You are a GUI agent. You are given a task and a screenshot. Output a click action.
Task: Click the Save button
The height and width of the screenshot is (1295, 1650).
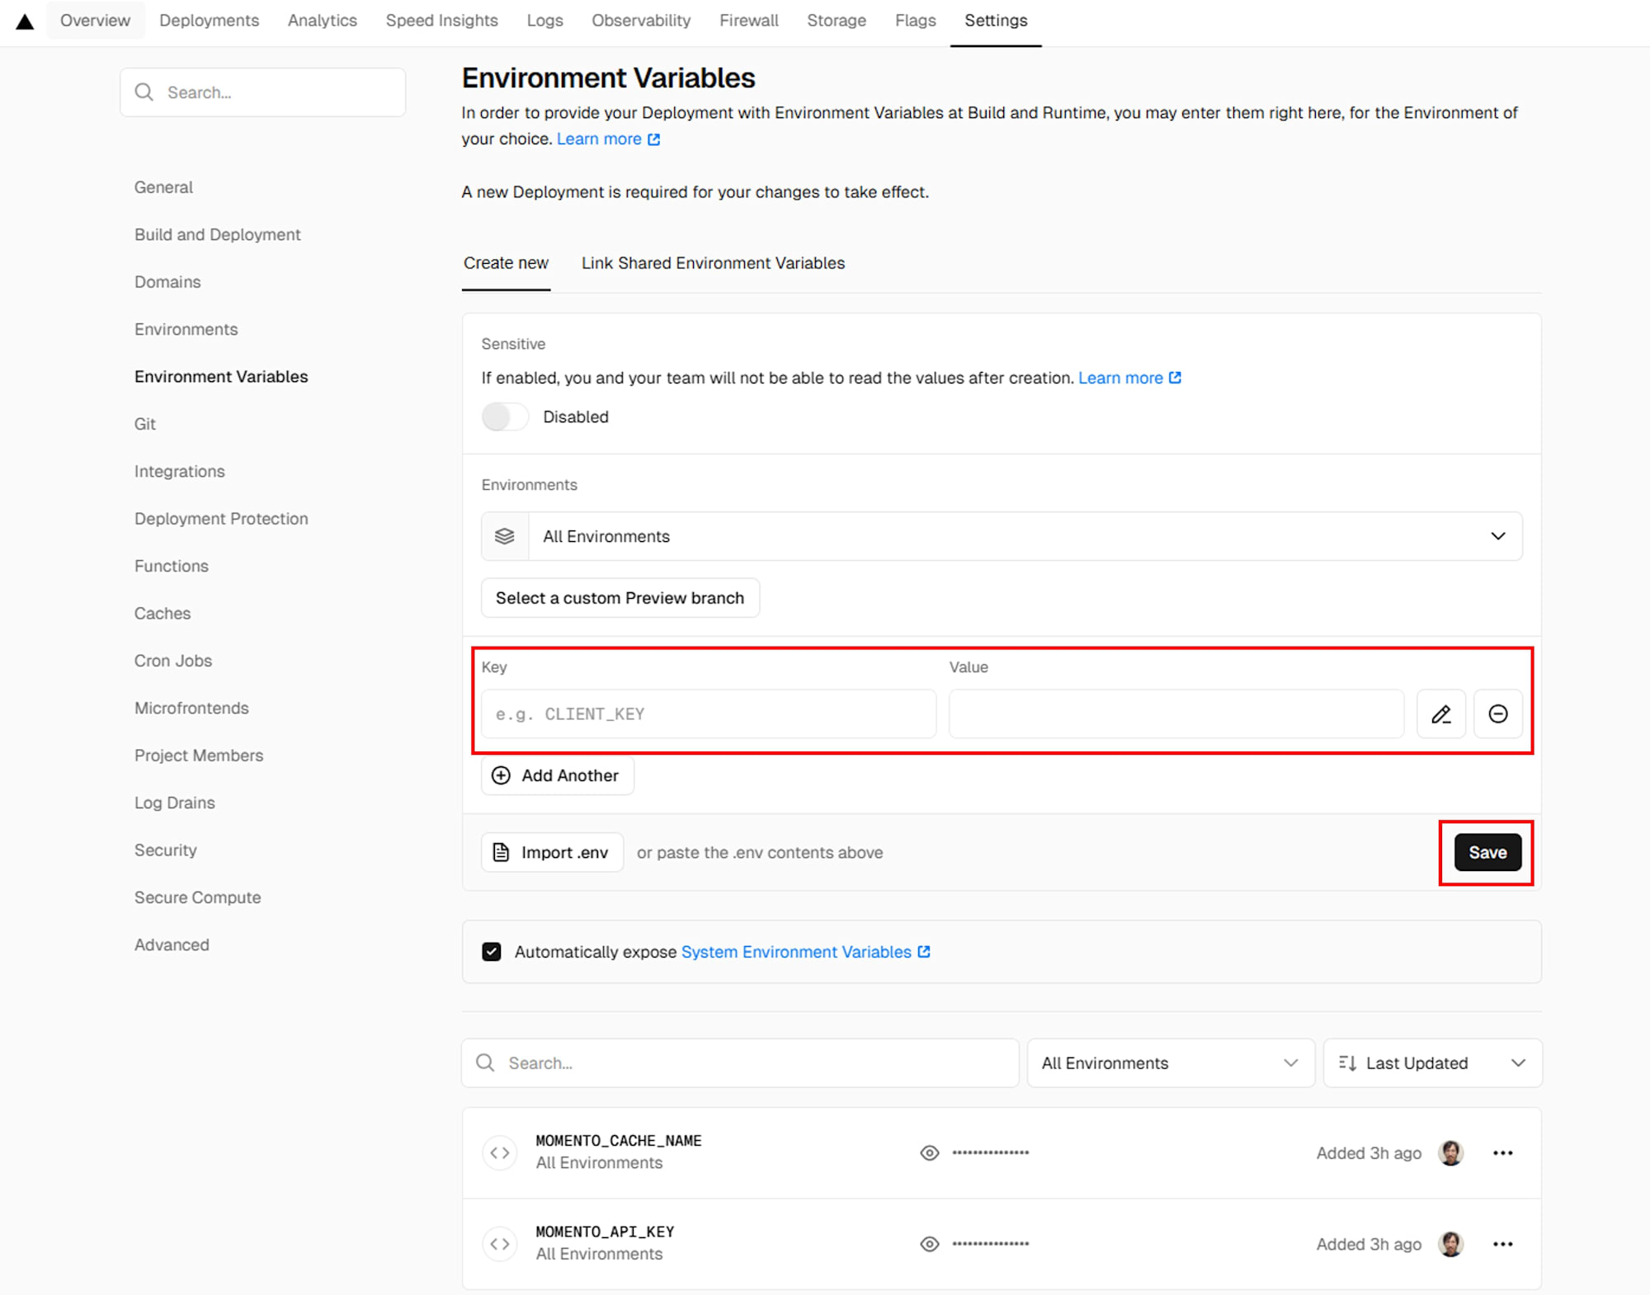pos(1487,852)
